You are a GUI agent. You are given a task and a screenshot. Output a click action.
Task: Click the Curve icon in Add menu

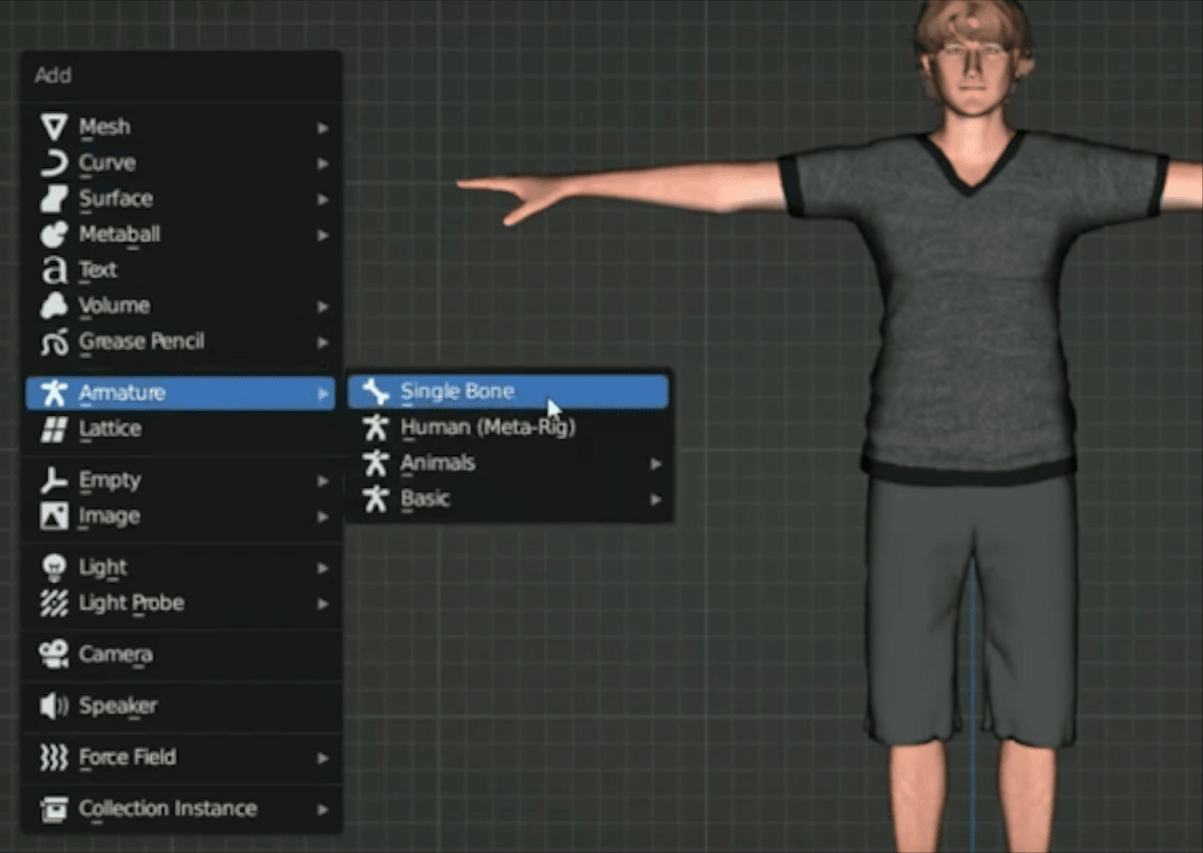click(54, 162)
